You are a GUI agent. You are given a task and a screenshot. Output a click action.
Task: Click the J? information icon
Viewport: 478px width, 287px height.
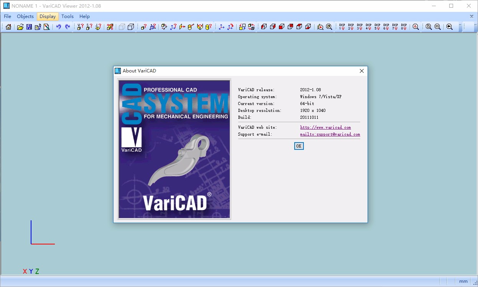(98, 27)
